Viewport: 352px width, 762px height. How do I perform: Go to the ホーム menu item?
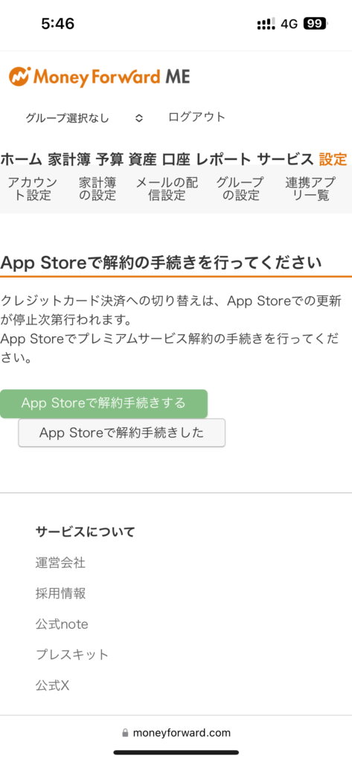pyautogui.click(x=22, y=159)
